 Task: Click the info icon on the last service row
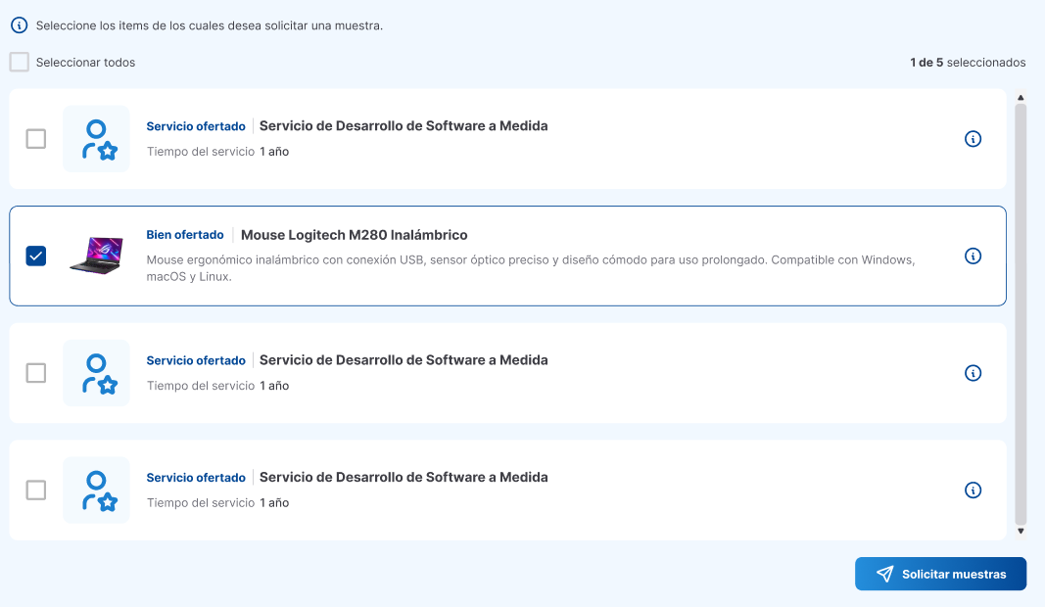click(x=973, y=490)
